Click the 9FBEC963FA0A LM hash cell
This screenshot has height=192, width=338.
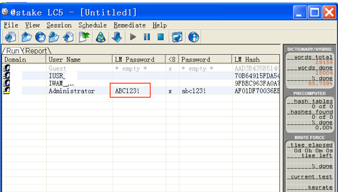(257, 83)
